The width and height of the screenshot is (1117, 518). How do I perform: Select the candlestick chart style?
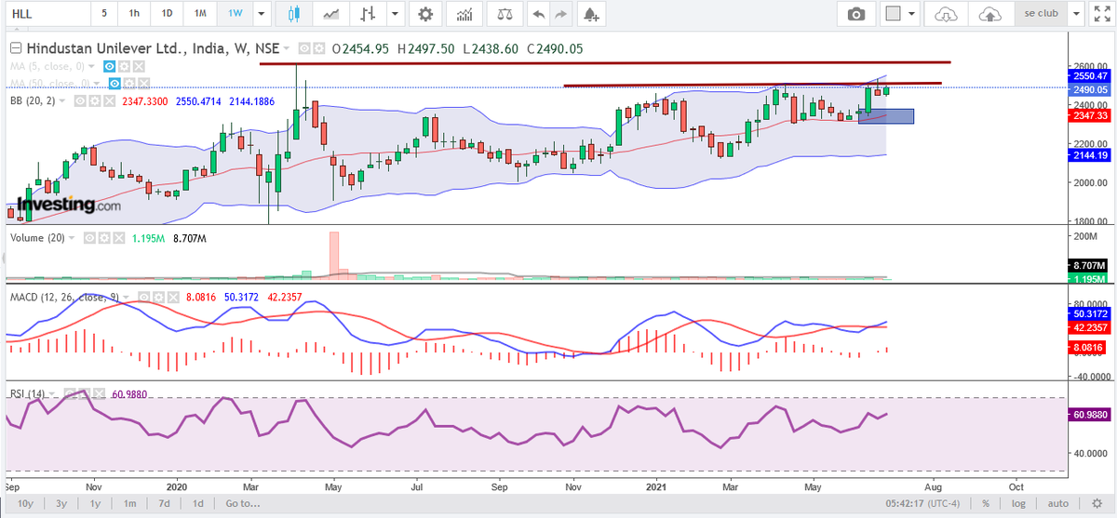pyautogui.click(x=295, y=14)
